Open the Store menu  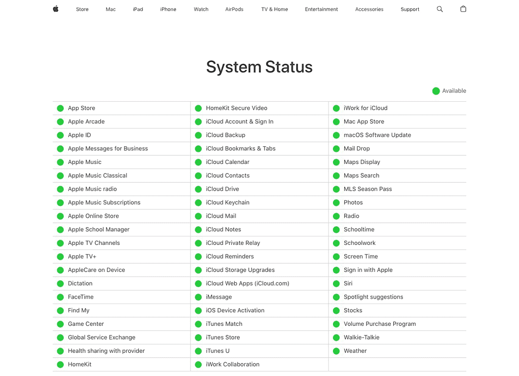point(82,9)
